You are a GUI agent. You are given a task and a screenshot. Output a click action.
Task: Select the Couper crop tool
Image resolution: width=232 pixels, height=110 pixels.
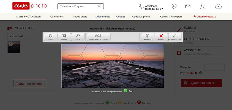64,37
